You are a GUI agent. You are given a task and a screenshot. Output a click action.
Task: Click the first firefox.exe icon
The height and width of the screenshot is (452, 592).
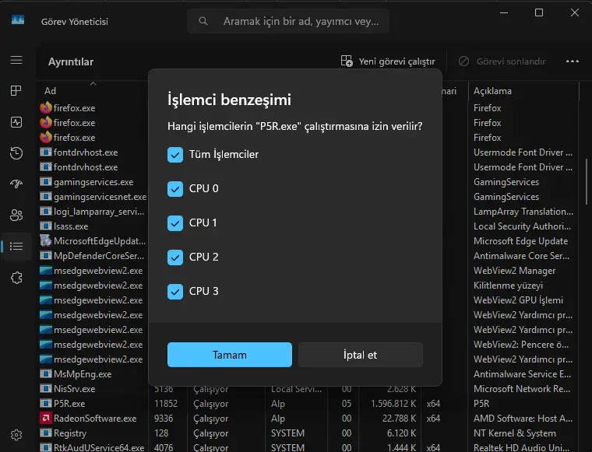[46, 108]
